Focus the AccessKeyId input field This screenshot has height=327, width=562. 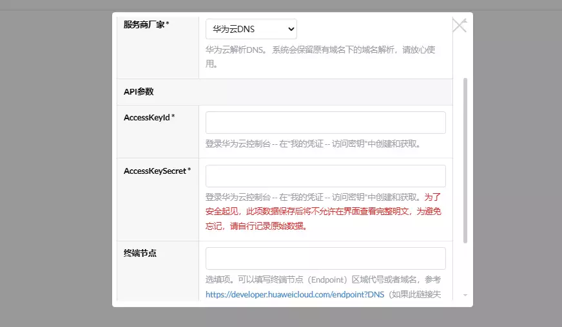tap(325, 122)
